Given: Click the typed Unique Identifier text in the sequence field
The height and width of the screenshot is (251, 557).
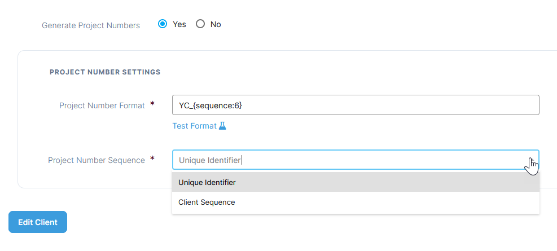Looking at the screenshot, I should (210, 160).
